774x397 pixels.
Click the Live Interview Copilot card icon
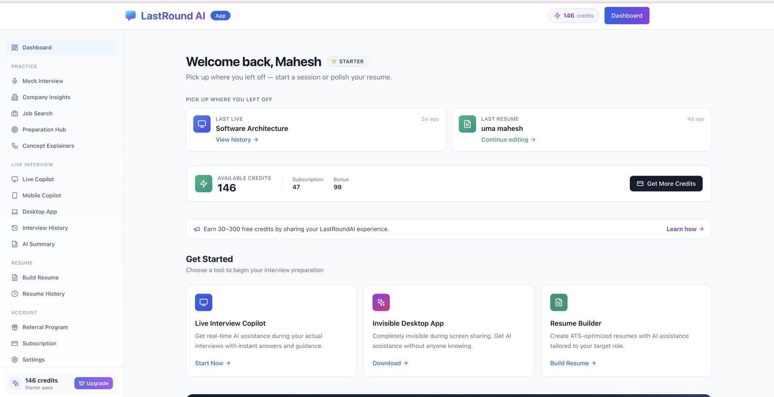[204, 302]
